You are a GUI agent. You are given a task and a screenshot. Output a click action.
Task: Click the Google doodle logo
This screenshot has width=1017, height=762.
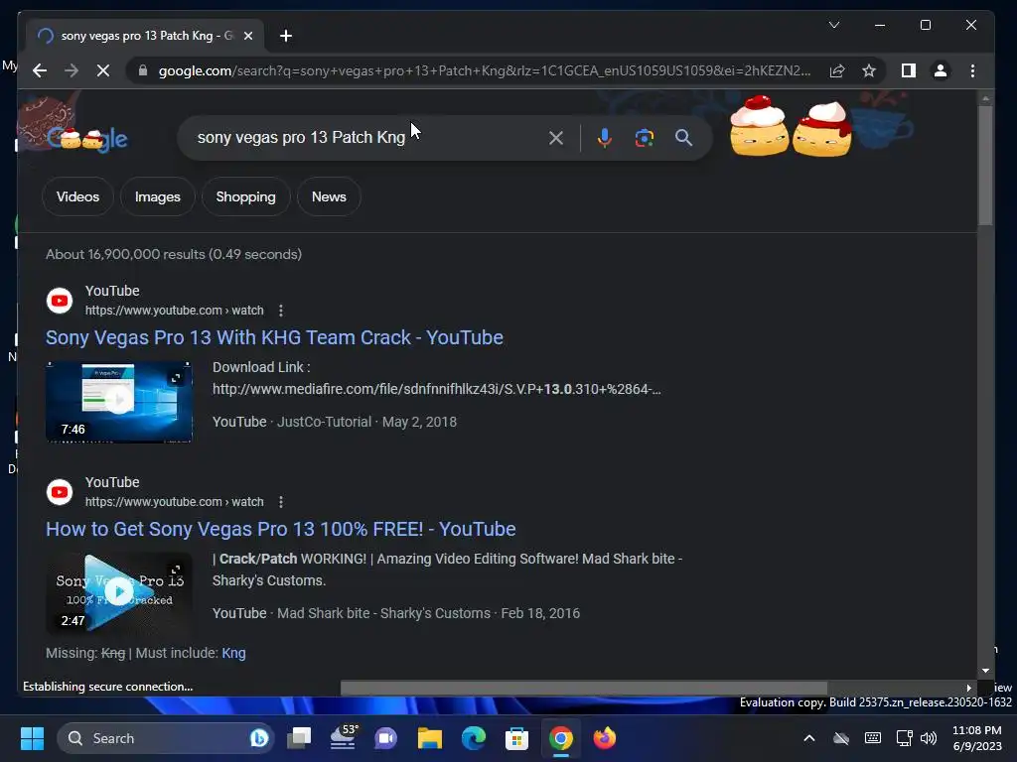click(87, 137)
